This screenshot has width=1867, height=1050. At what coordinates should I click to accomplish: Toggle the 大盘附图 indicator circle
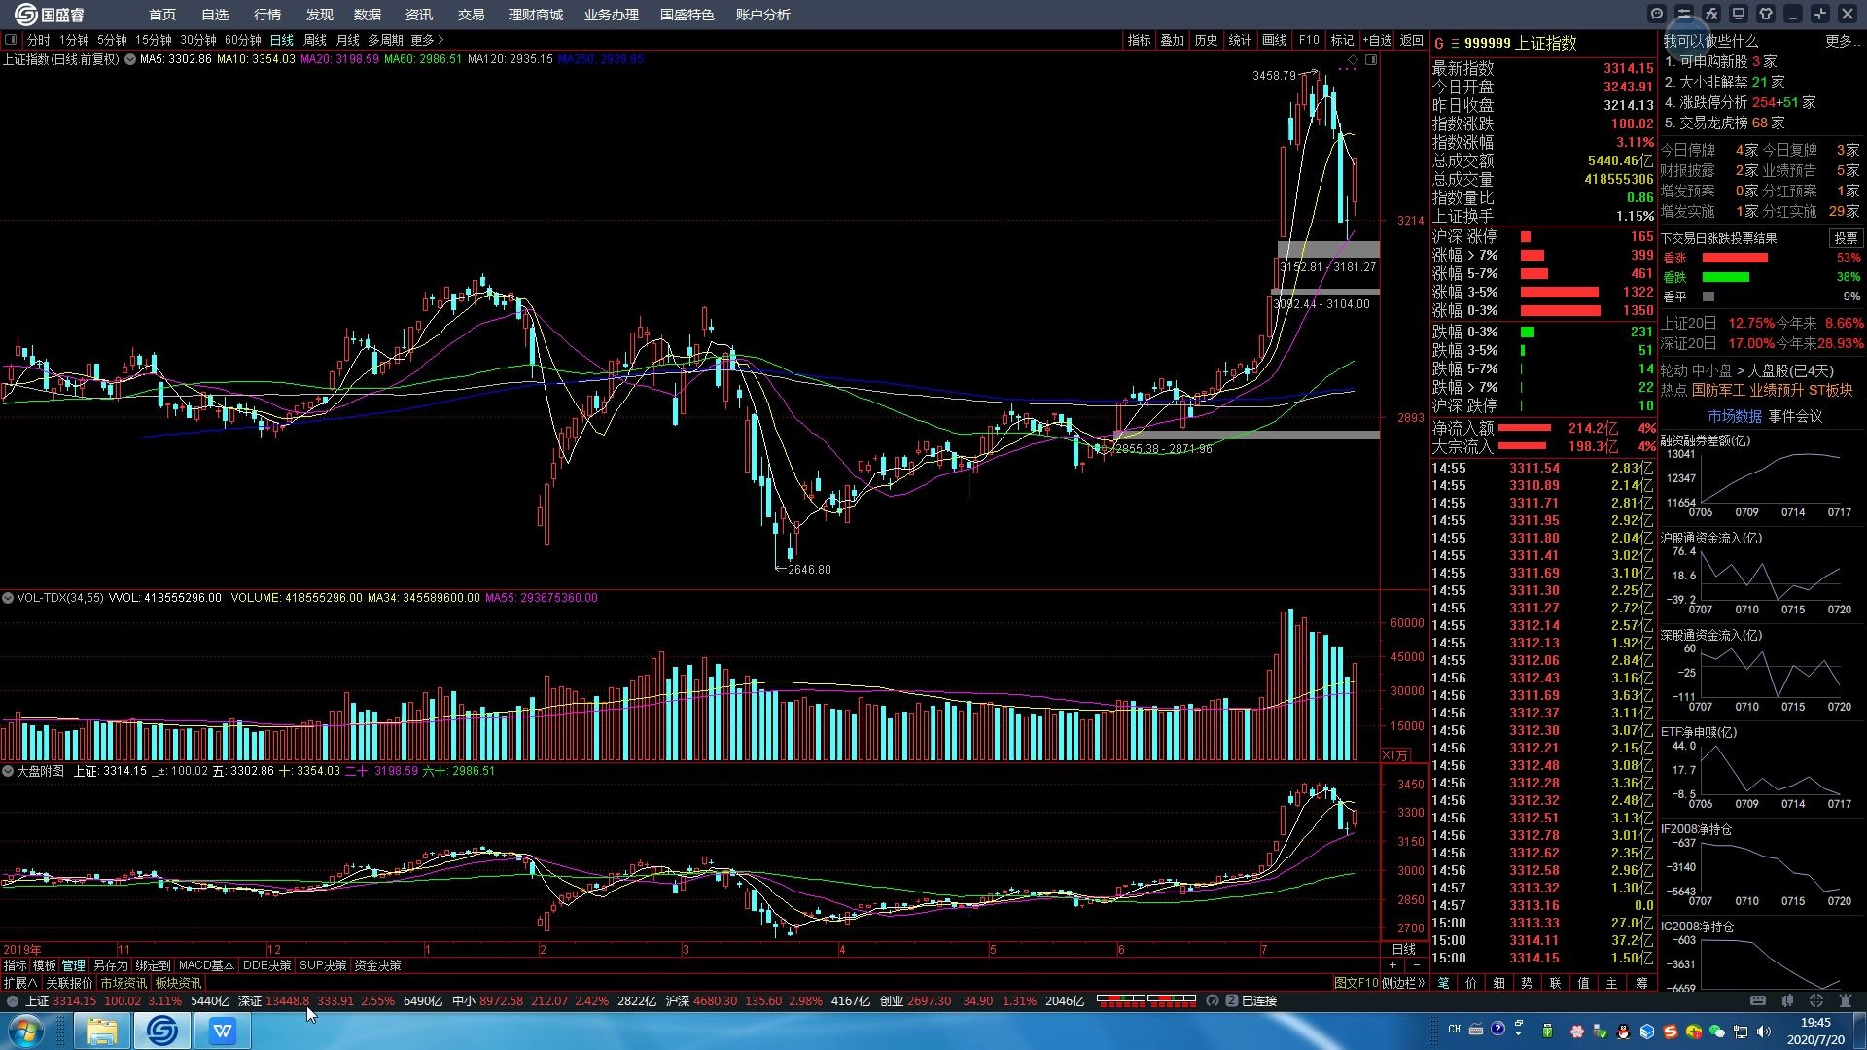pos(8,771)
